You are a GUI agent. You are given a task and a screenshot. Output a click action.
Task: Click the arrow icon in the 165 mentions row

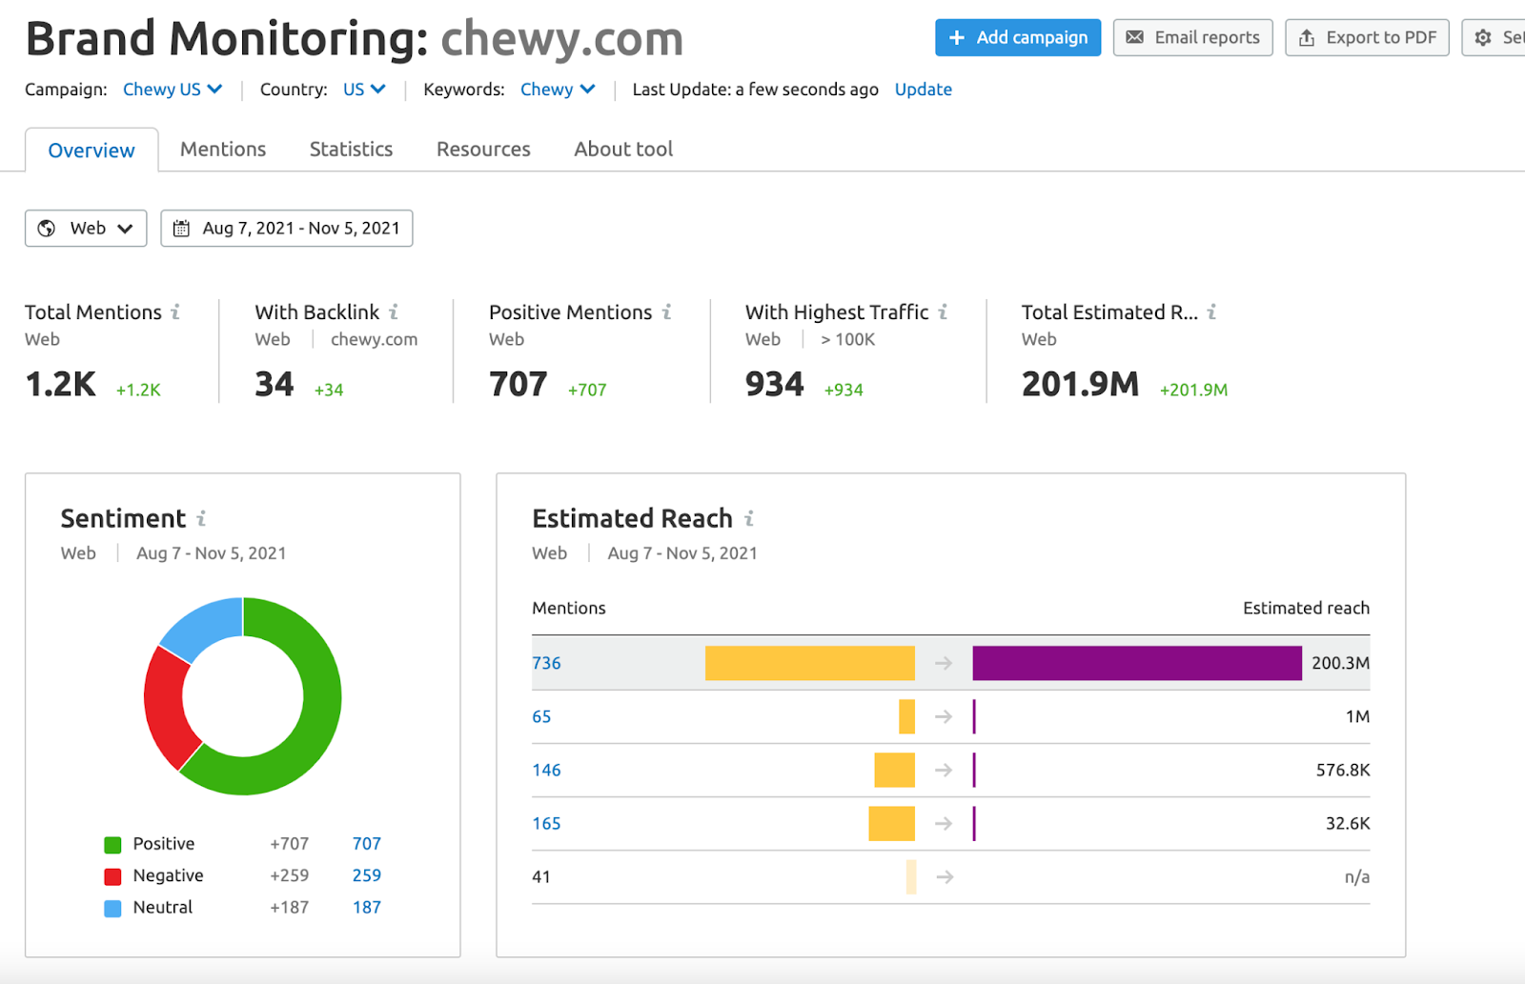[944, 823]
